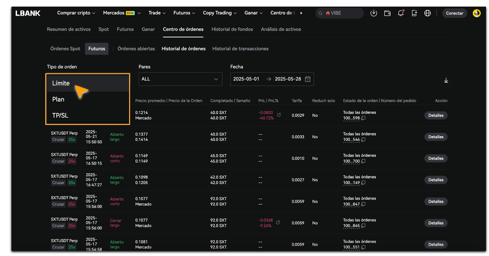This screenshot has height=256, width=489.
Task: Click the globe language icon
Action: (x=428, y=13)
